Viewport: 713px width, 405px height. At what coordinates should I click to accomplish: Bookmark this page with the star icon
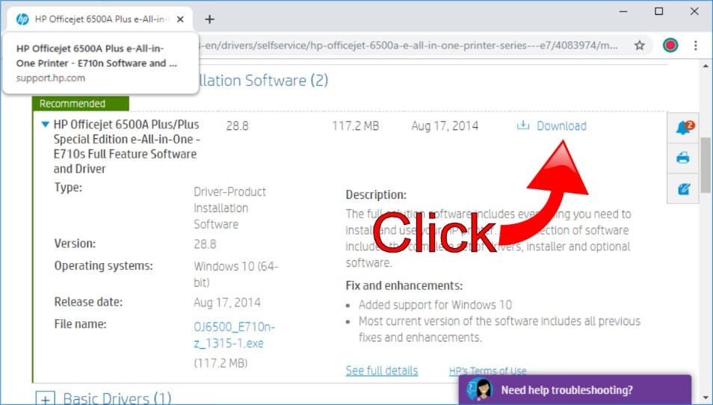click(640, 46)
